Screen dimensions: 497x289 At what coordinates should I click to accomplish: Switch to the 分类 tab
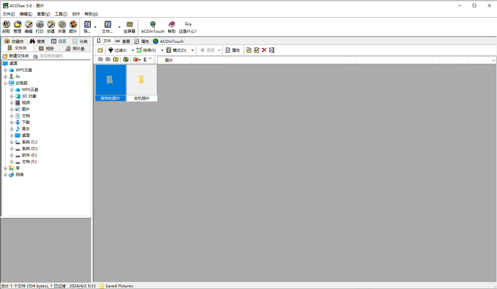tap(80, 41)
